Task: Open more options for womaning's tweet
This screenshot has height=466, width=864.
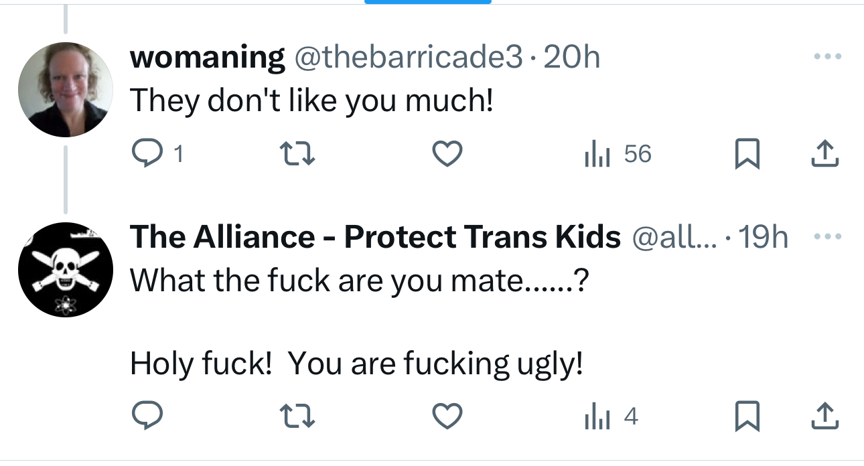Action: [x=826, y=58]
